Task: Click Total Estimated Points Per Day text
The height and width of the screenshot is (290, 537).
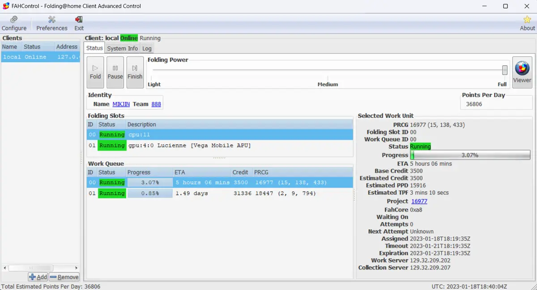Action: (51, 286)
